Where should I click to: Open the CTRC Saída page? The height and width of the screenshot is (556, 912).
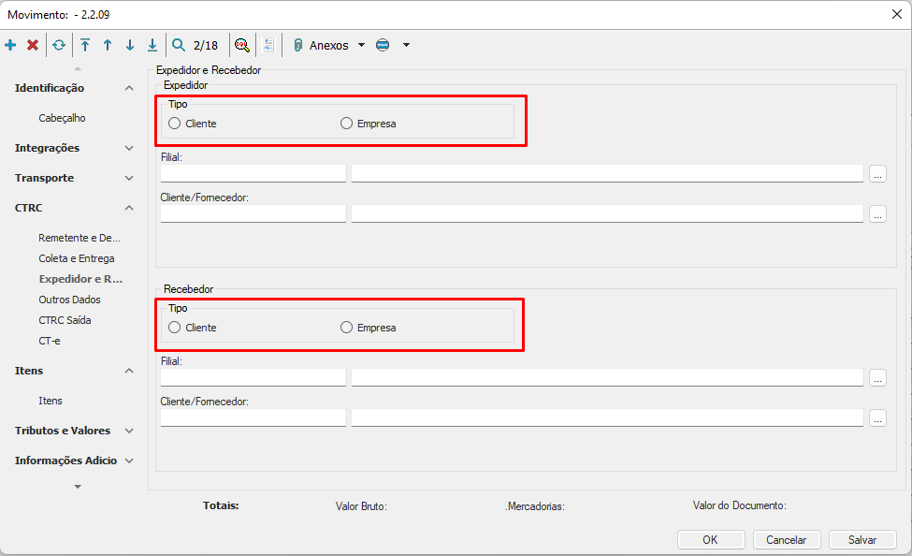click(65, 320)
